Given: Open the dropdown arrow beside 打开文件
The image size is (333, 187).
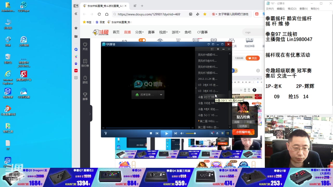Looking at the screenshot, I should click(161, 95).
